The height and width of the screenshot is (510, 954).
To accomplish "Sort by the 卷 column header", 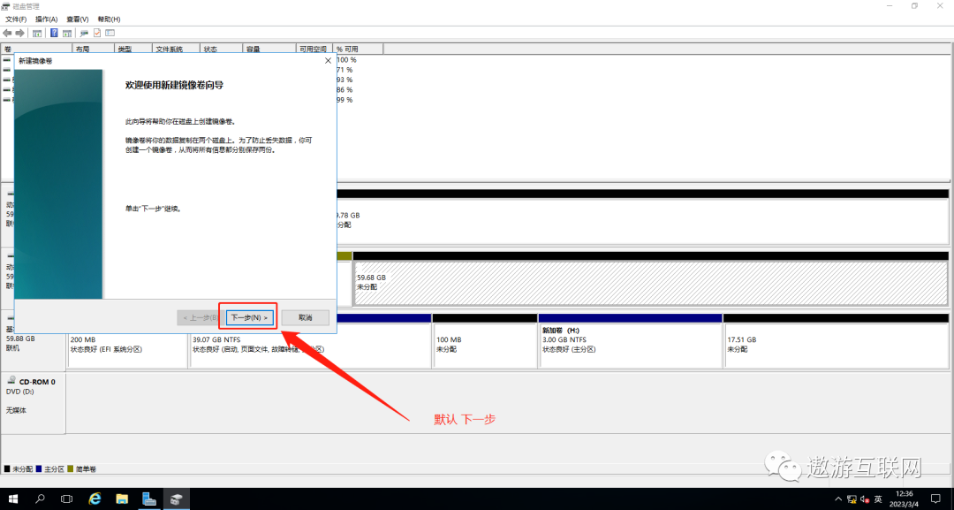I will [36, 49].
